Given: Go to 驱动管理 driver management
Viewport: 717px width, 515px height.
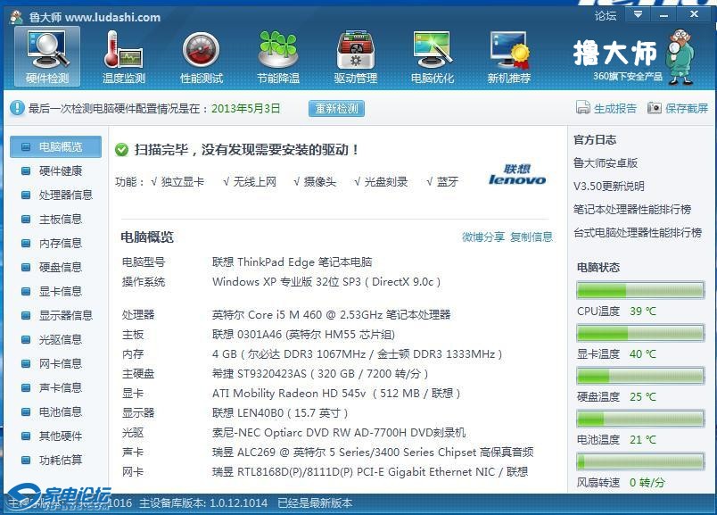Looking at the screenshot, I should [355, 56].
